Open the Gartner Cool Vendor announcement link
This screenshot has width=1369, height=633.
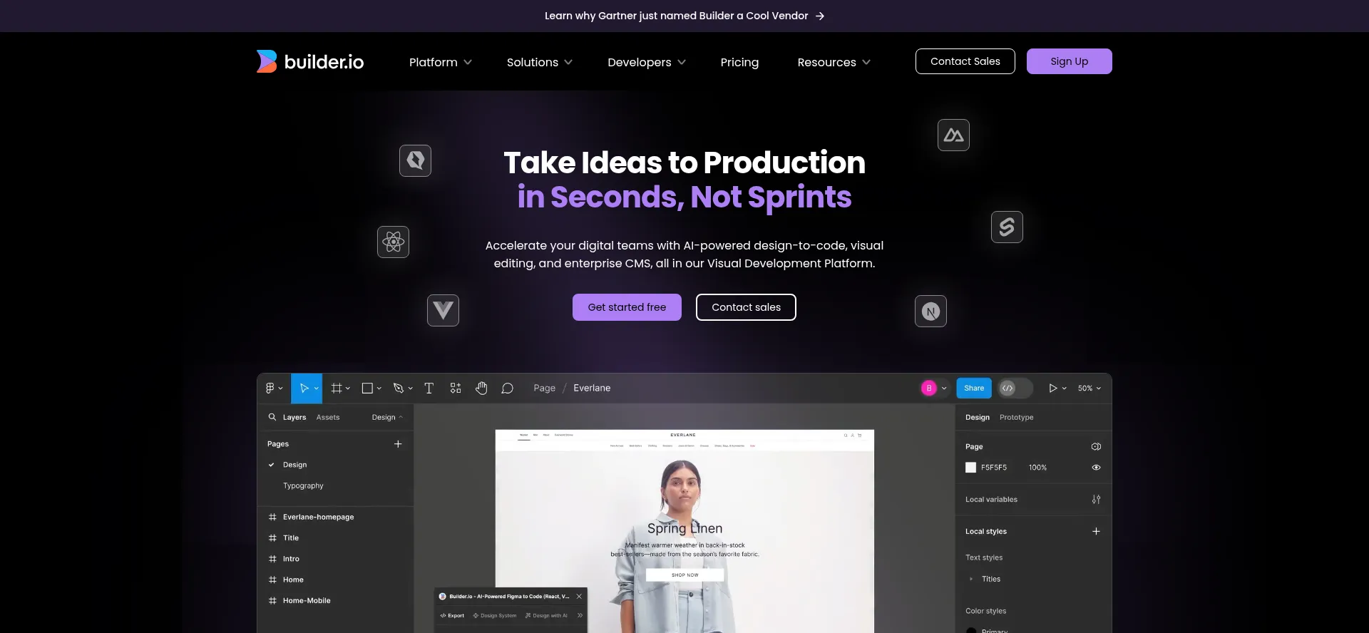(x=684, y=16)
